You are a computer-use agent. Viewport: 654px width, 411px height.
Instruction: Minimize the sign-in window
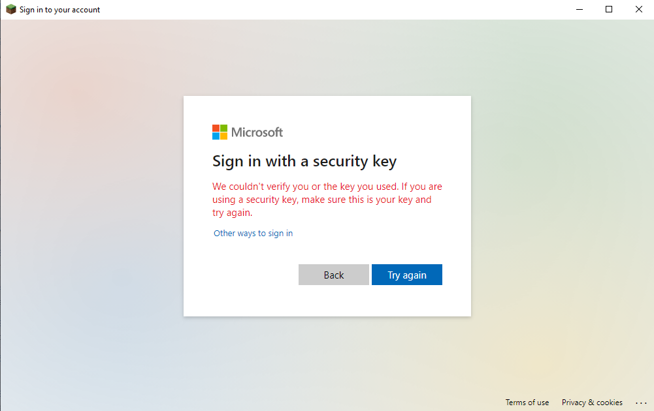coord(579,10)
